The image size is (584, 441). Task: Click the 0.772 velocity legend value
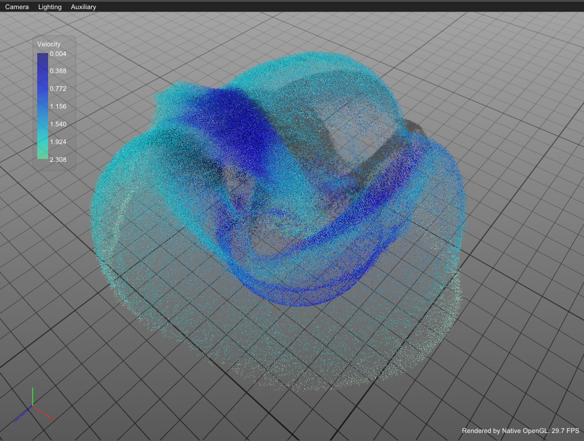[58, 89]
